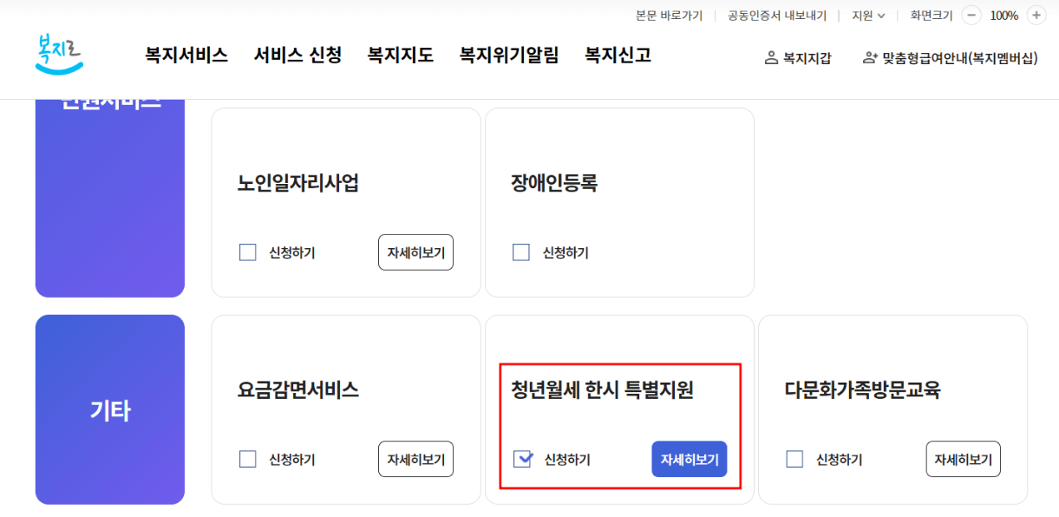This screenshot has width=1059, height=517.
Task: Check the 신청하기 box for 노인일자리사업
Action: (247, 252)
